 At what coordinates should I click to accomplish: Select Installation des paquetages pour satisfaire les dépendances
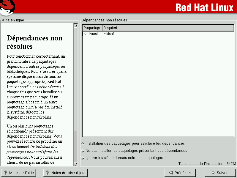pos(83,144)
